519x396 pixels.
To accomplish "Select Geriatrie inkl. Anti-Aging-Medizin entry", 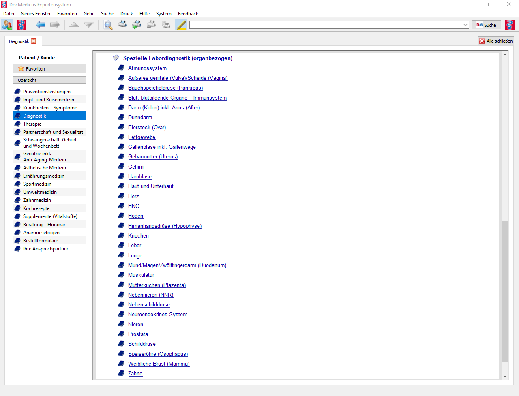I will point(49,156).
